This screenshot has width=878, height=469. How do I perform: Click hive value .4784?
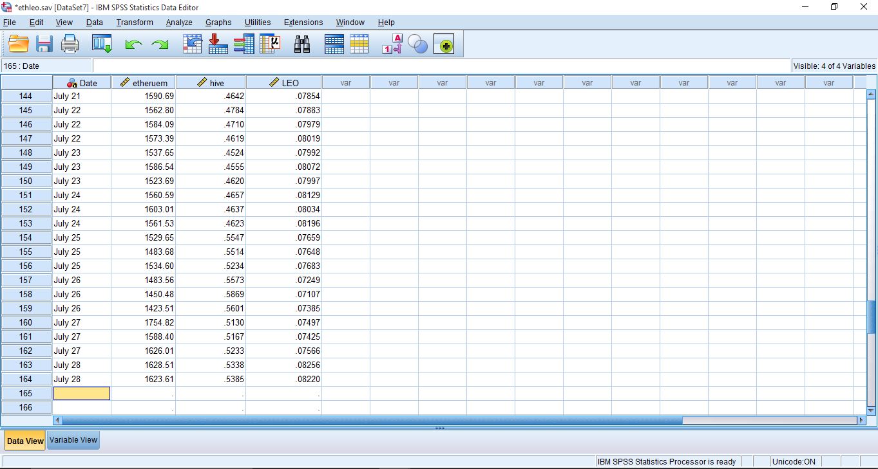pyautogui.click(x=211, y=110)
